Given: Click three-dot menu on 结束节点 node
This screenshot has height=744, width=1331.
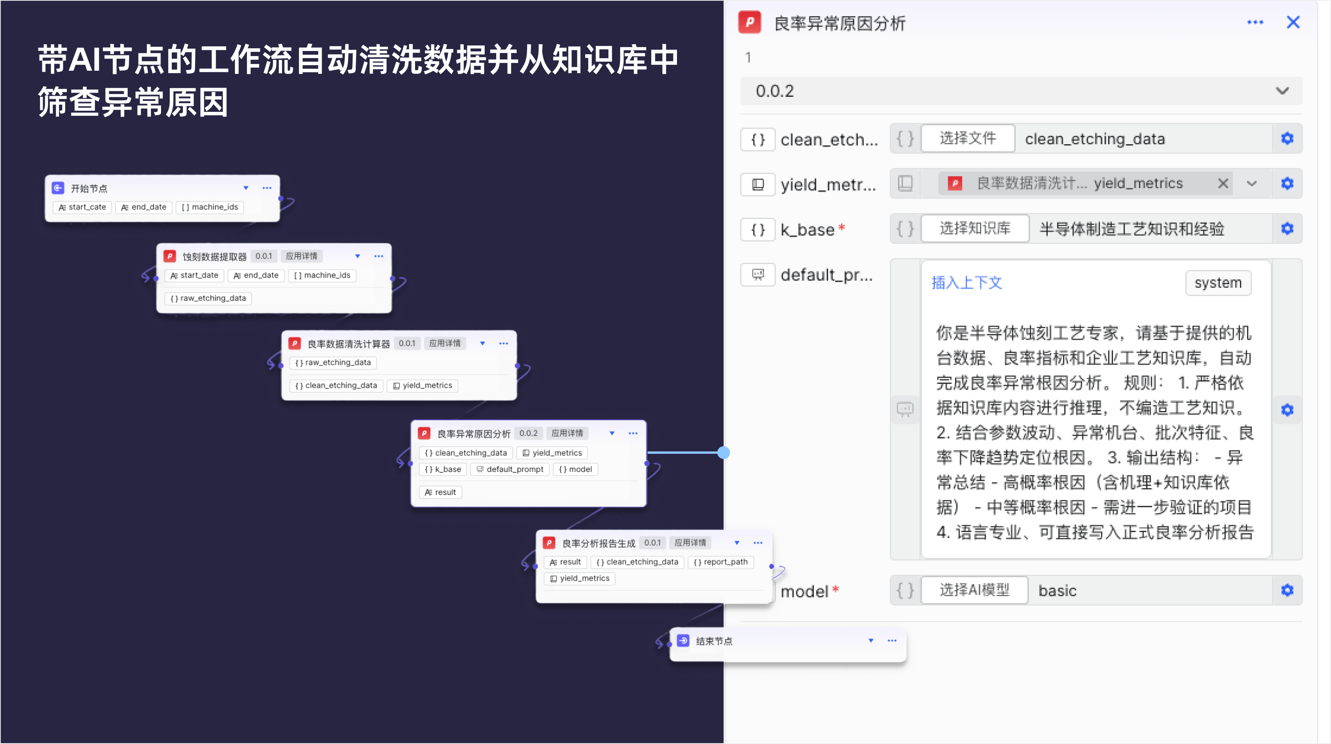Looking at the screenshot, I should (x=891, y=640).
